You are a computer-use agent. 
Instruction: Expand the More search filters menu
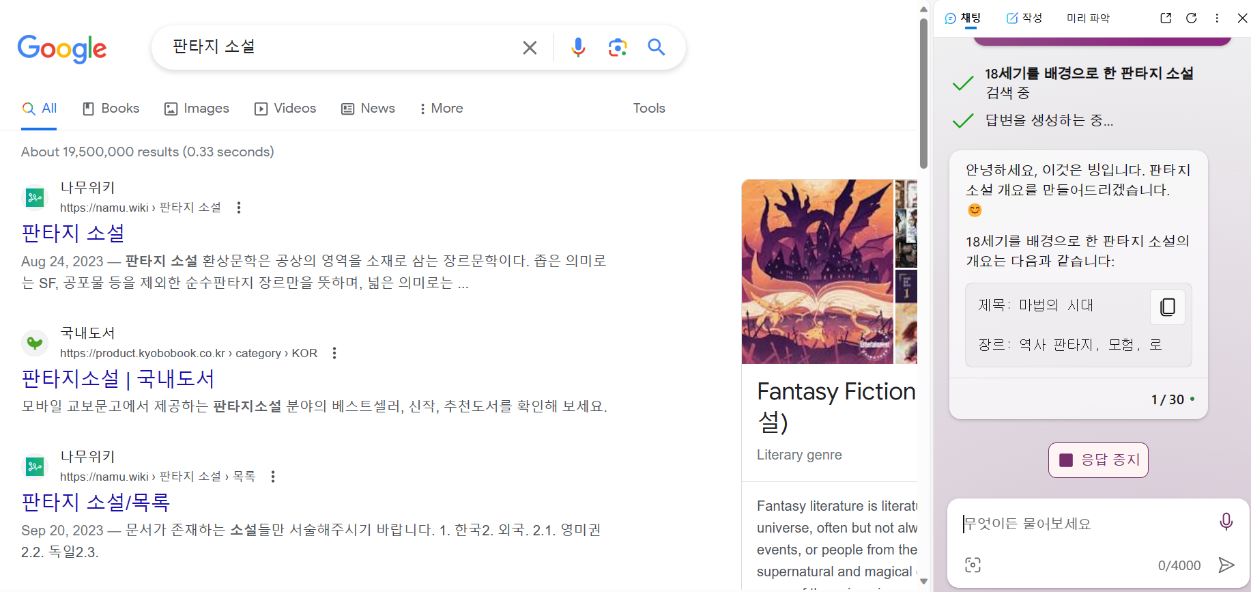[x=441, y=109]
